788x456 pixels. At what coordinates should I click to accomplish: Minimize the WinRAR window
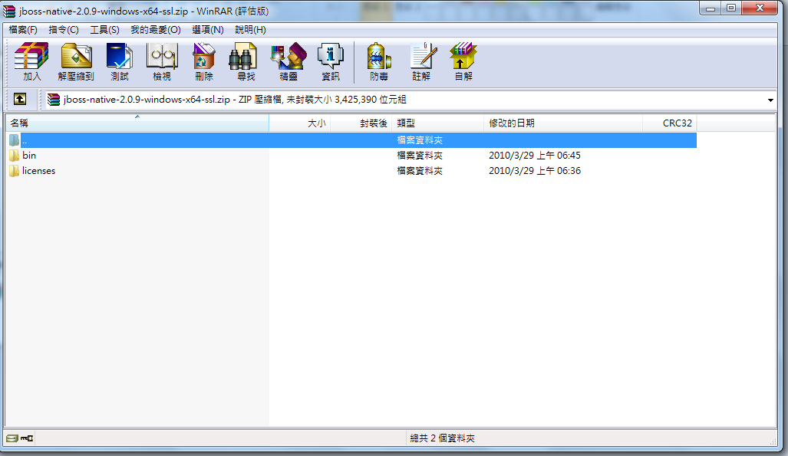(x=711, y=8)
